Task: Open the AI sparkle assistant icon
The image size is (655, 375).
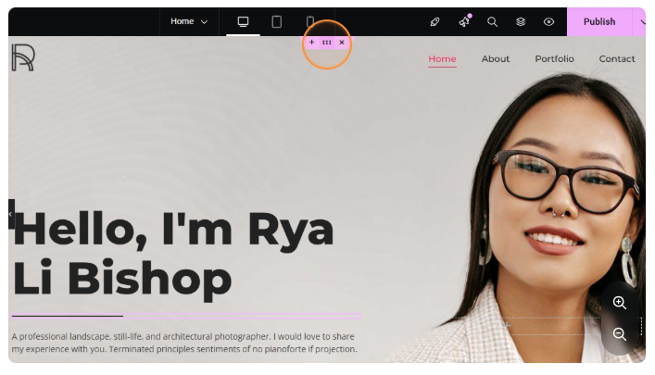Action: click(x=464, y=21)
